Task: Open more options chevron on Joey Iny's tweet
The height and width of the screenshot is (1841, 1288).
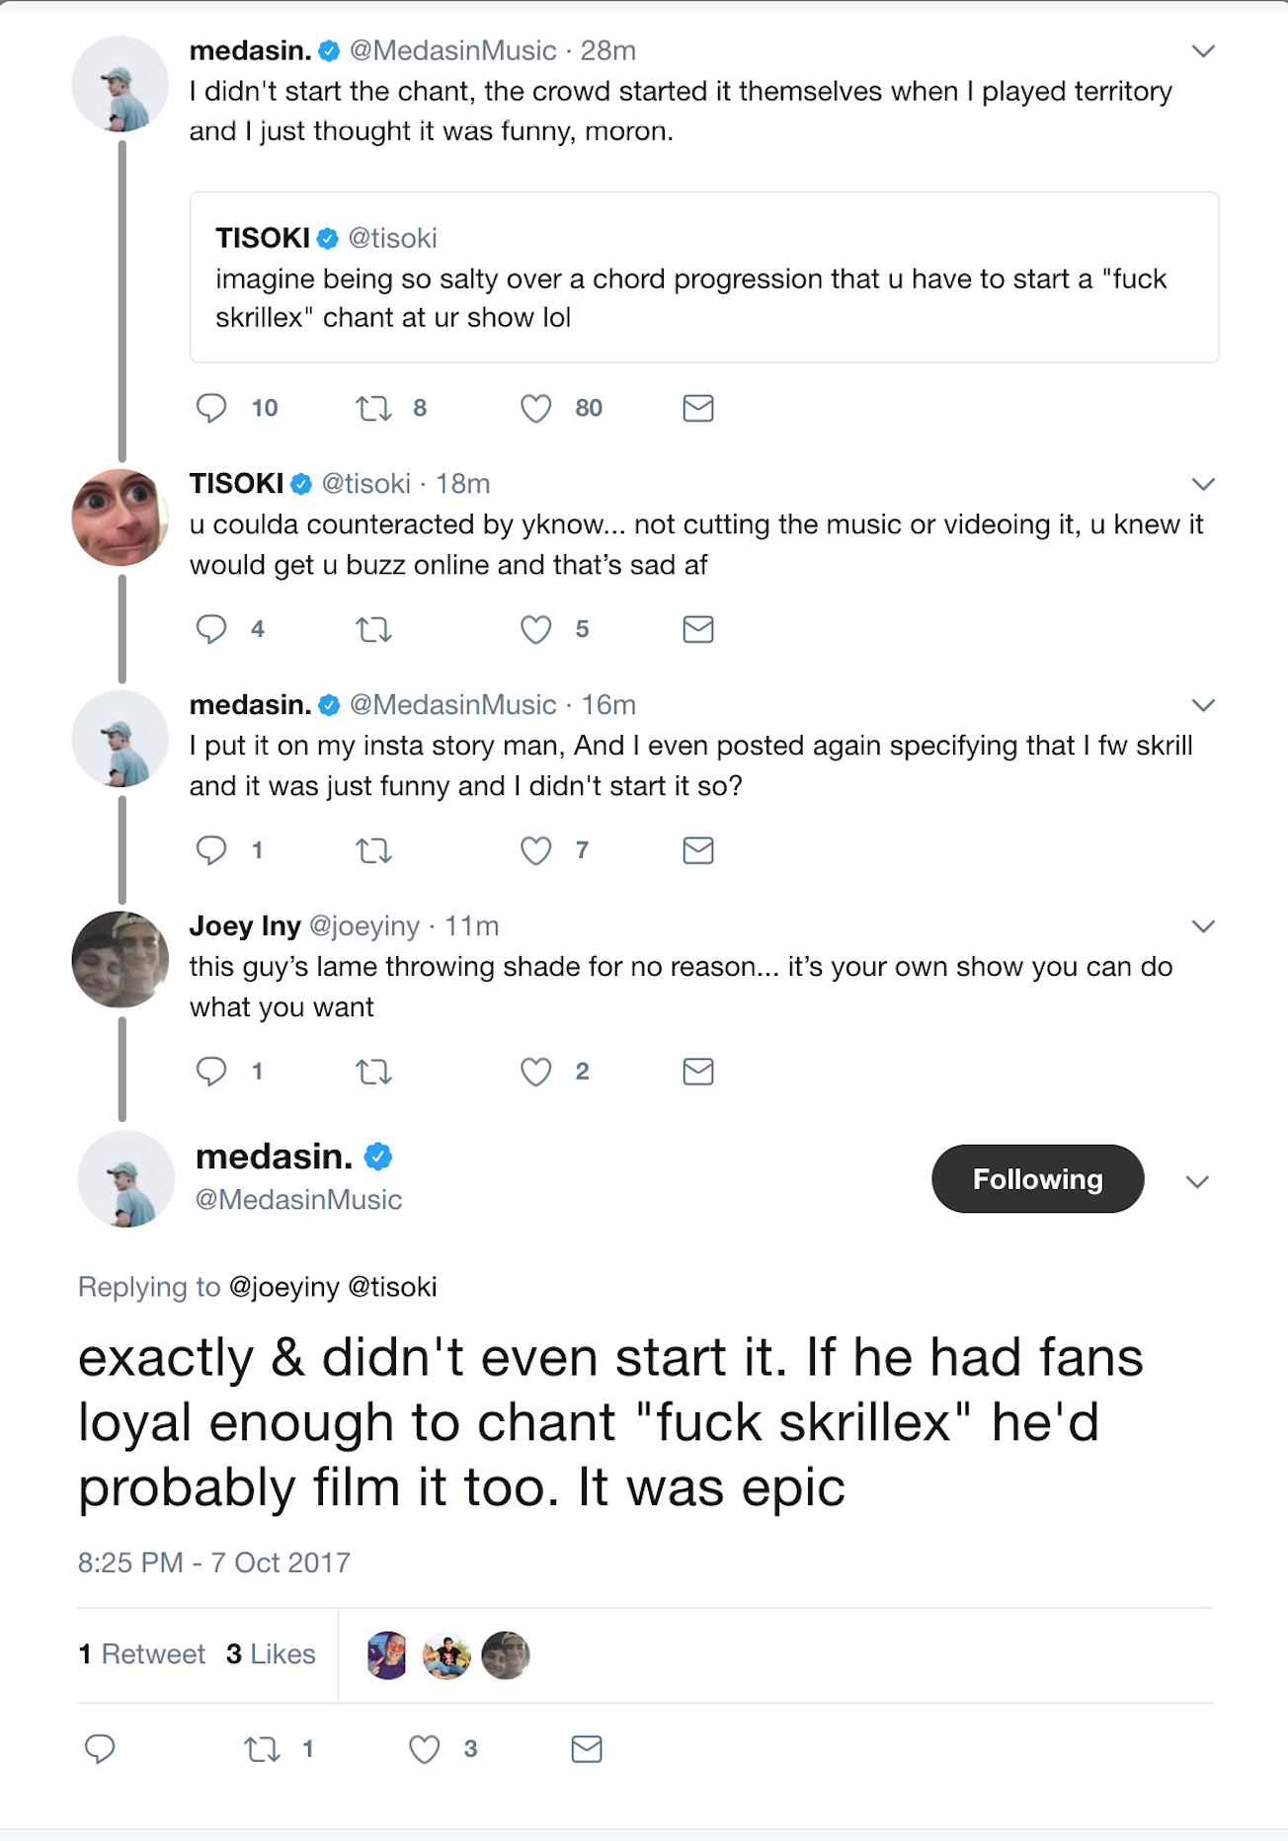Action: coord(1202,926)
